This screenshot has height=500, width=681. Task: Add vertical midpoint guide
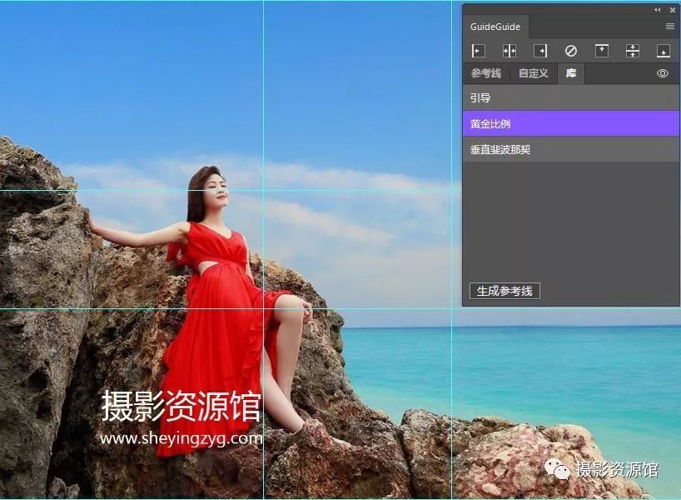510,51
